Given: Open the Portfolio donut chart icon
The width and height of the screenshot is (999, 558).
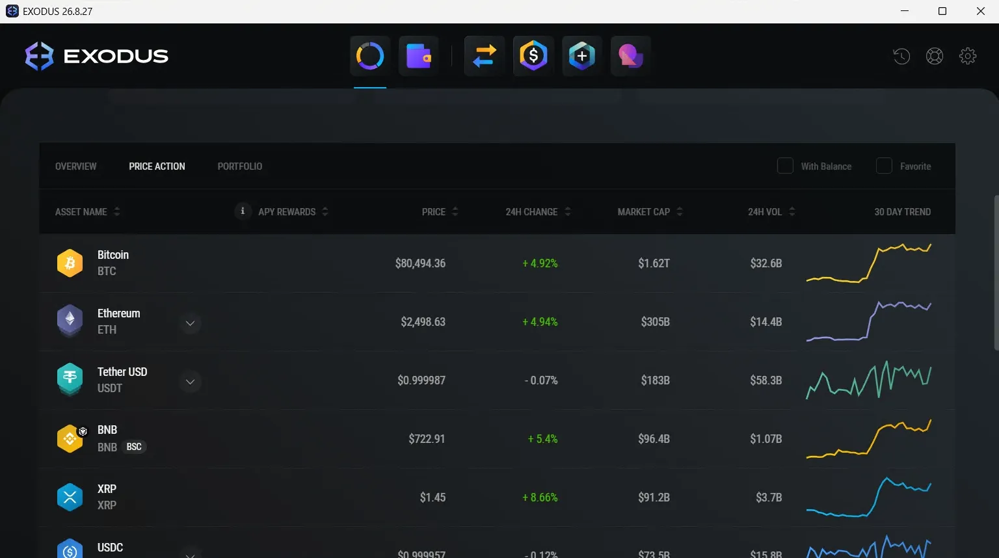Looking at the screenshot, I should 370,56.
